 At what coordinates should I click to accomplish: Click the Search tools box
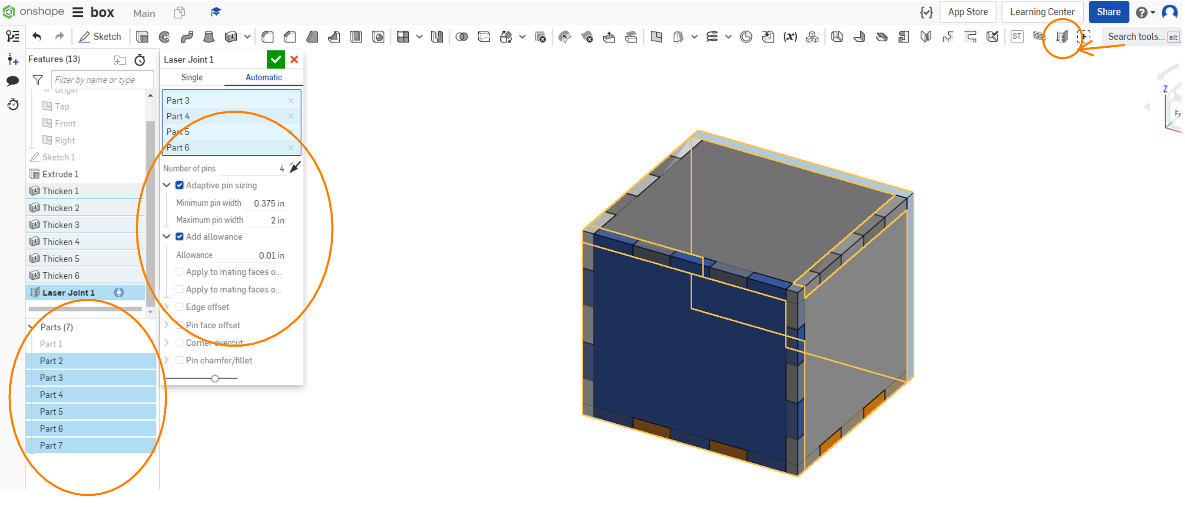(1143, 37)
